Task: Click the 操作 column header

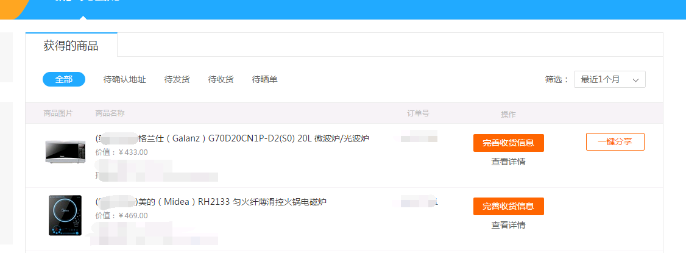Action: click(508, 115)
